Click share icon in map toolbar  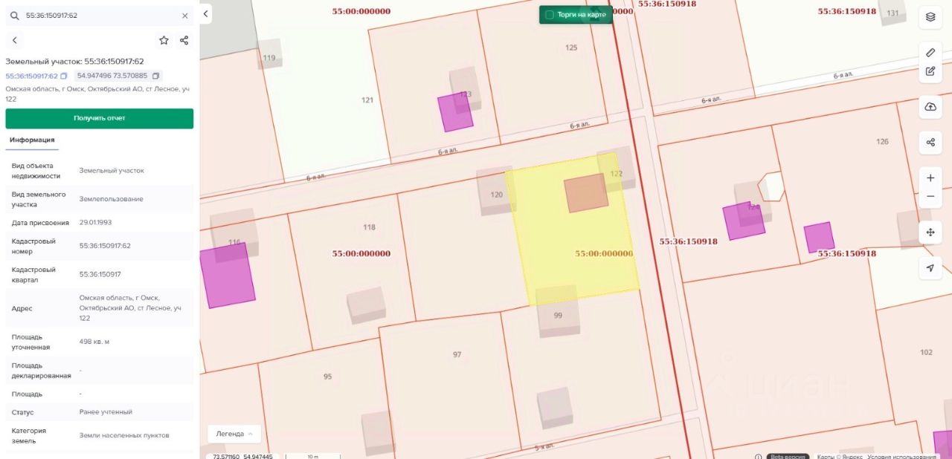click(x=930, y=143)
